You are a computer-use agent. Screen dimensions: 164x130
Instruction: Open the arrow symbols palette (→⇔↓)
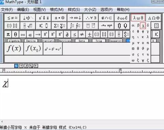point(75,18)
